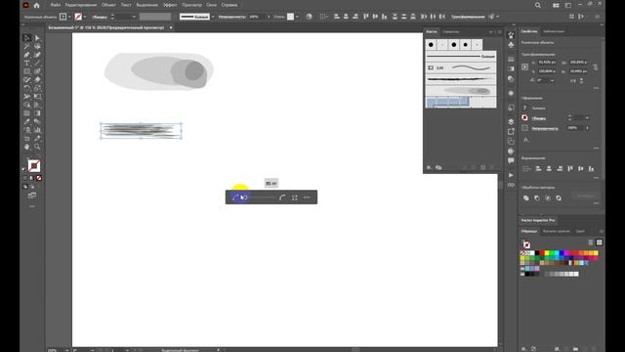Select the Free Transform tool
The image size is (625, 352).
pyautogui.click(x=37, y=97)
